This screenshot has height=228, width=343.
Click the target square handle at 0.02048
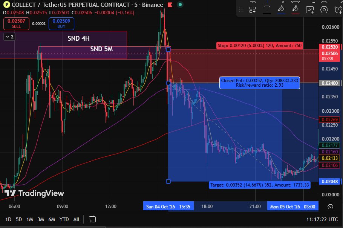pyautogui.click(x=168, y=181)
